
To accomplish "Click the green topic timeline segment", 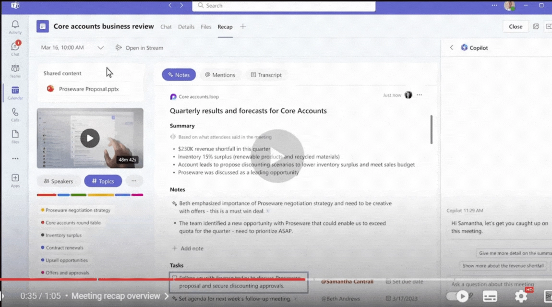I will [78, 194].
